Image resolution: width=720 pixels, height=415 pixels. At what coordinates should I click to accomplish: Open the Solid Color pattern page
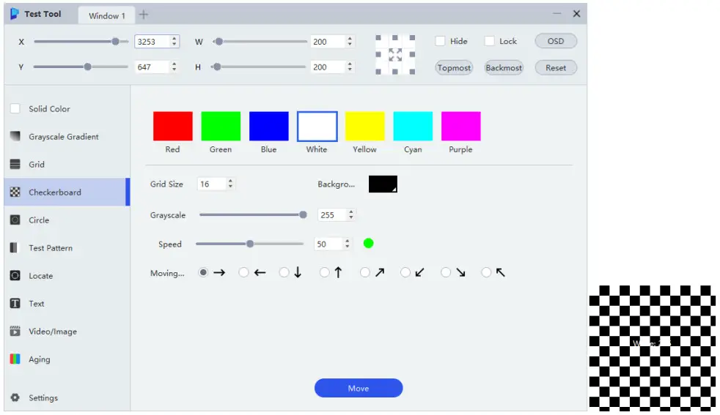pyautogui.click(x=67, y=108)
